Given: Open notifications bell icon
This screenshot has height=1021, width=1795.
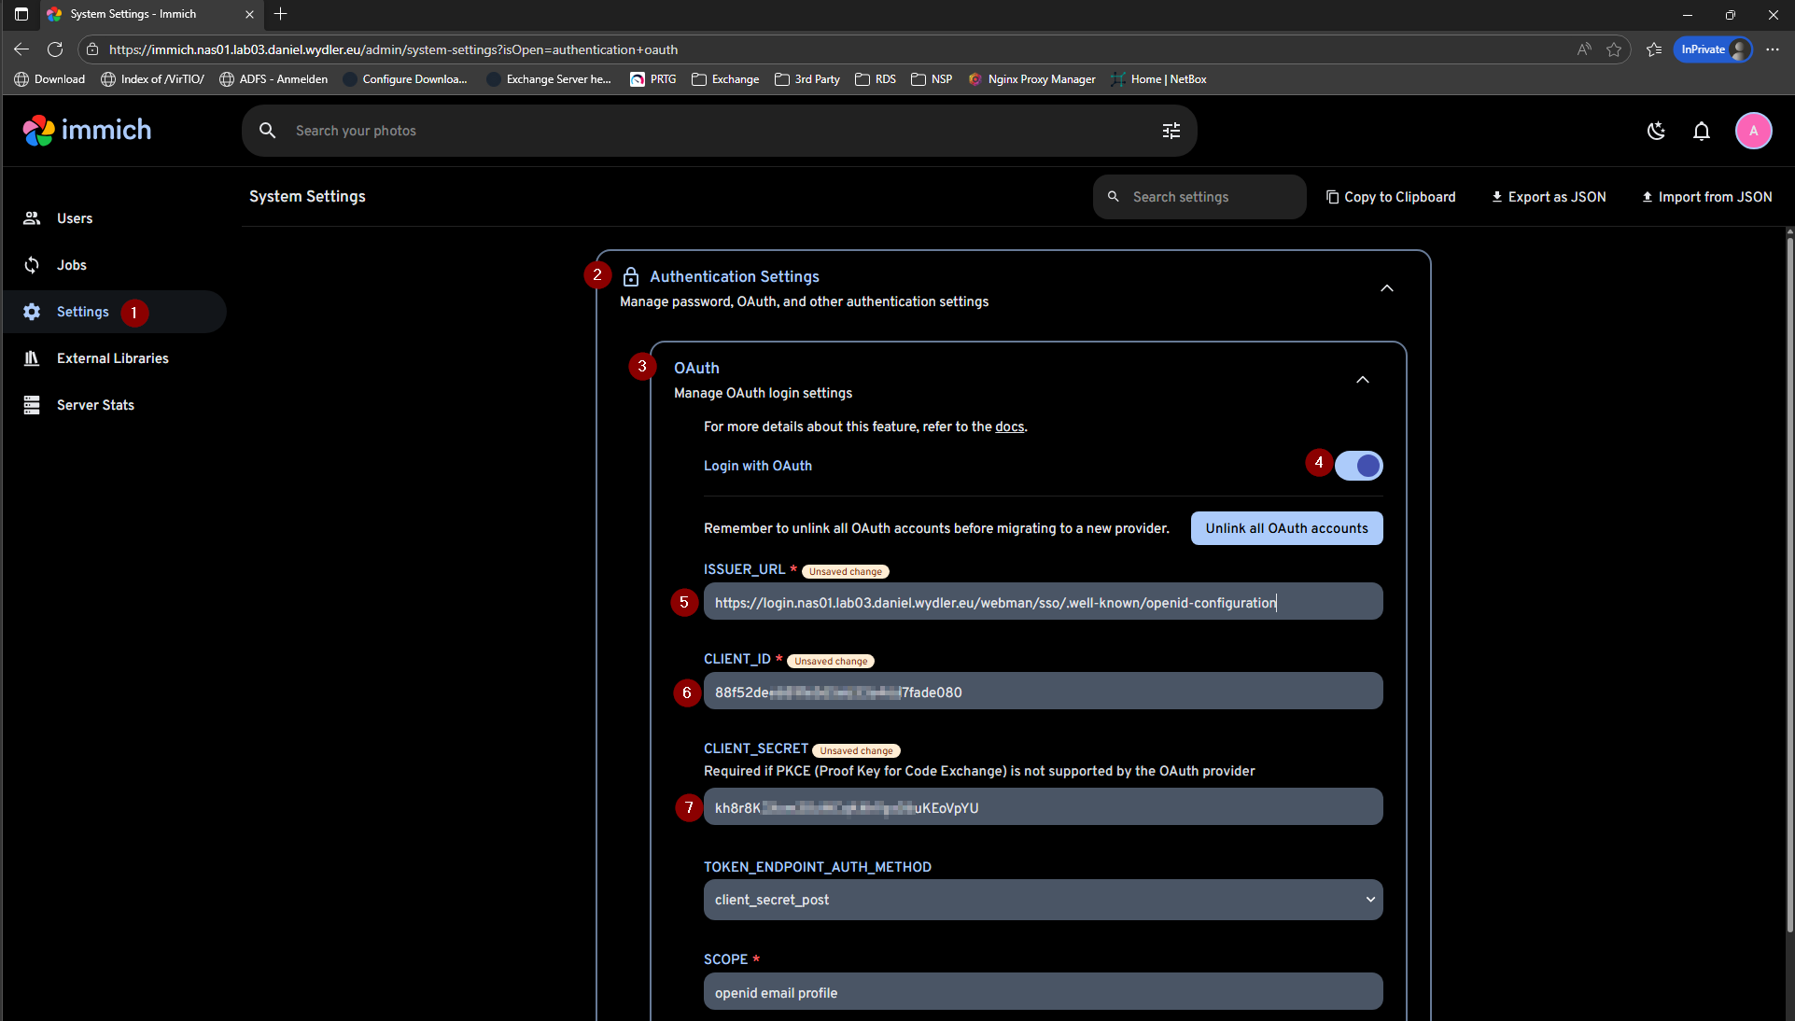Looking at the screenshot, I should (x=1701, y=131).
